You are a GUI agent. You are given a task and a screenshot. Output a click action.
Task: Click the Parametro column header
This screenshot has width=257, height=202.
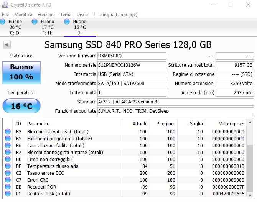(x=73, y=124)
